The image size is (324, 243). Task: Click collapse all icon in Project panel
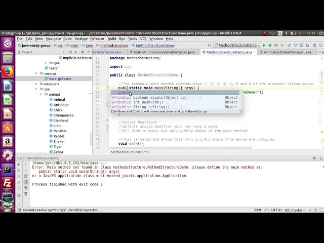click(75, 52)
